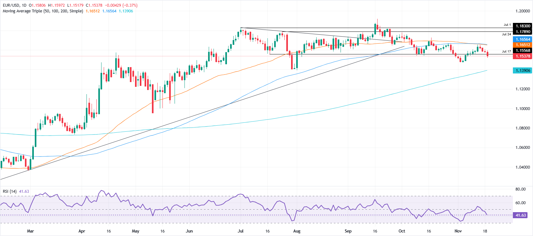Click the Mar date on time axis
The width and height of the screenshot is (533, 236).
pyautogui.click(x=30, y=231)
